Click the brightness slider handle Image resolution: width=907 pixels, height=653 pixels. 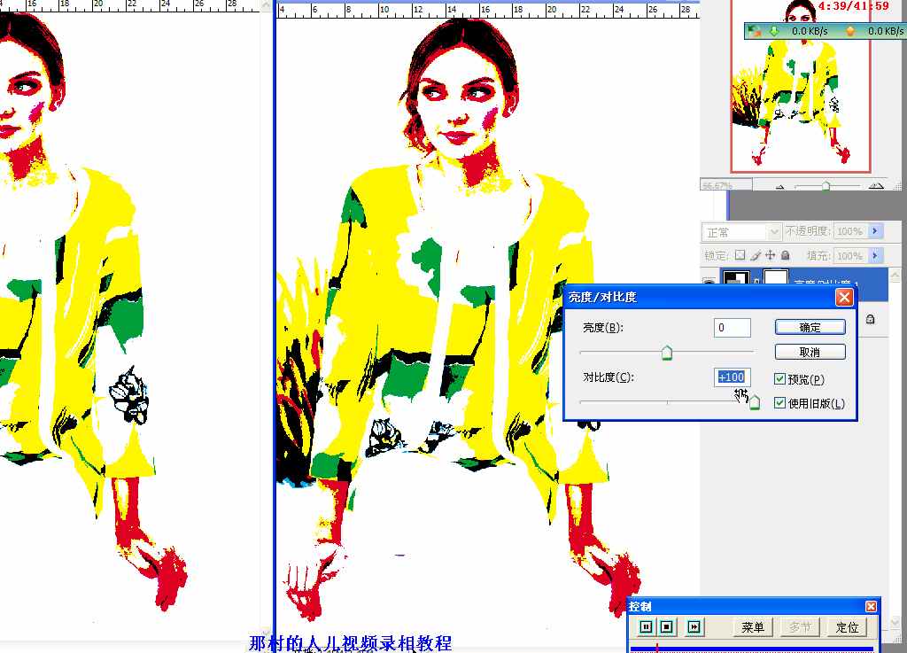(667, 353)
